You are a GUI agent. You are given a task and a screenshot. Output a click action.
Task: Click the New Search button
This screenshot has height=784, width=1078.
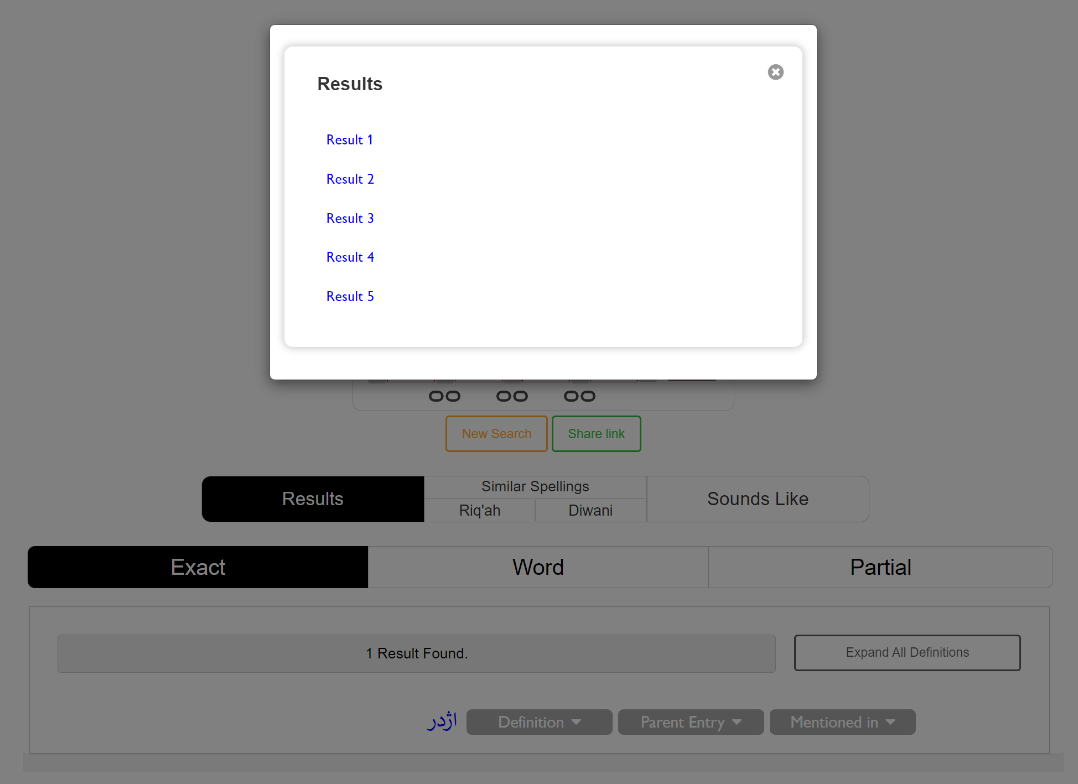coord(496,434)
